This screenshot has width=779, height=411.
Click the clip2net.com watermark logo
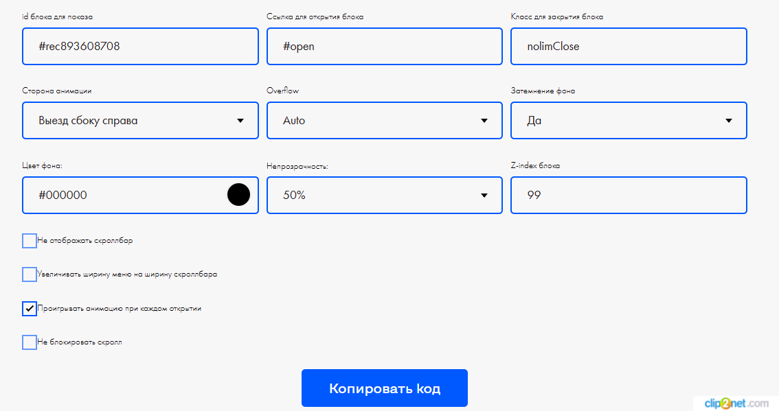735,403
